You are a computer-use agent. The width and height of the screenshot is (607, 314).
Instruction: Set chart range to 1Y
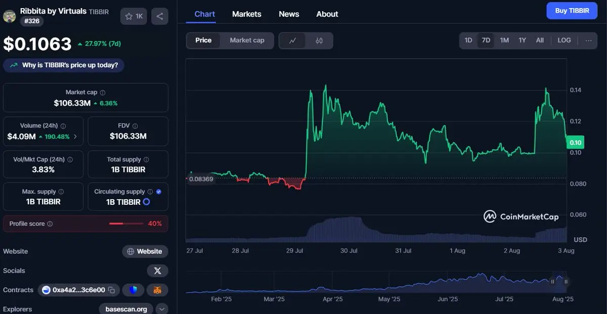[x=522, y=40]
